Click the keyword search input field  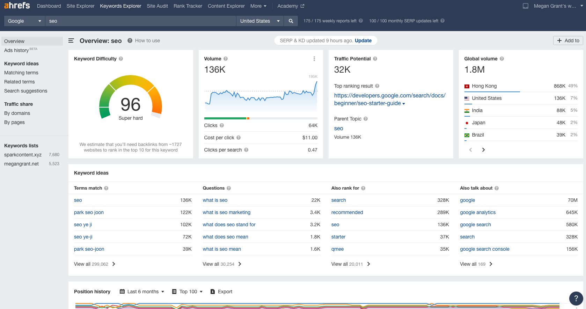(141, 21)
